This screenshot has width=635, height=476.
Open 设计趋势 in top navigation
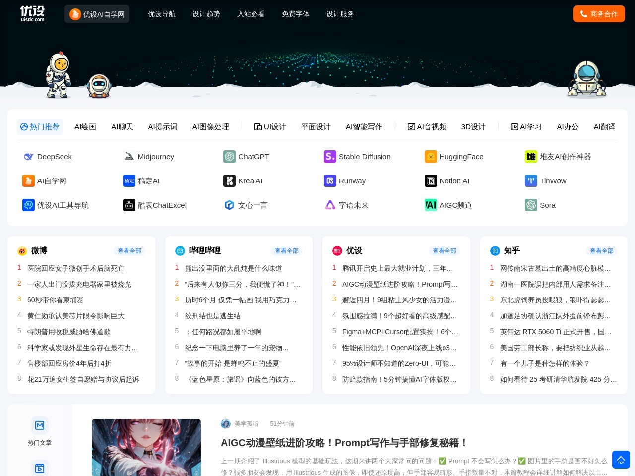pos(206,14)
